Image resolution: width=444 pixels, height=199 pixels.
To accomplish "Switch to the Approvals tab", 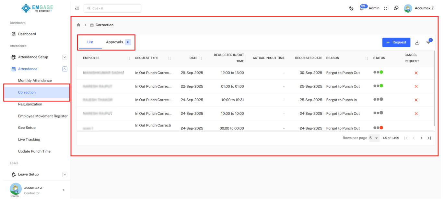I will click(118, 42).
